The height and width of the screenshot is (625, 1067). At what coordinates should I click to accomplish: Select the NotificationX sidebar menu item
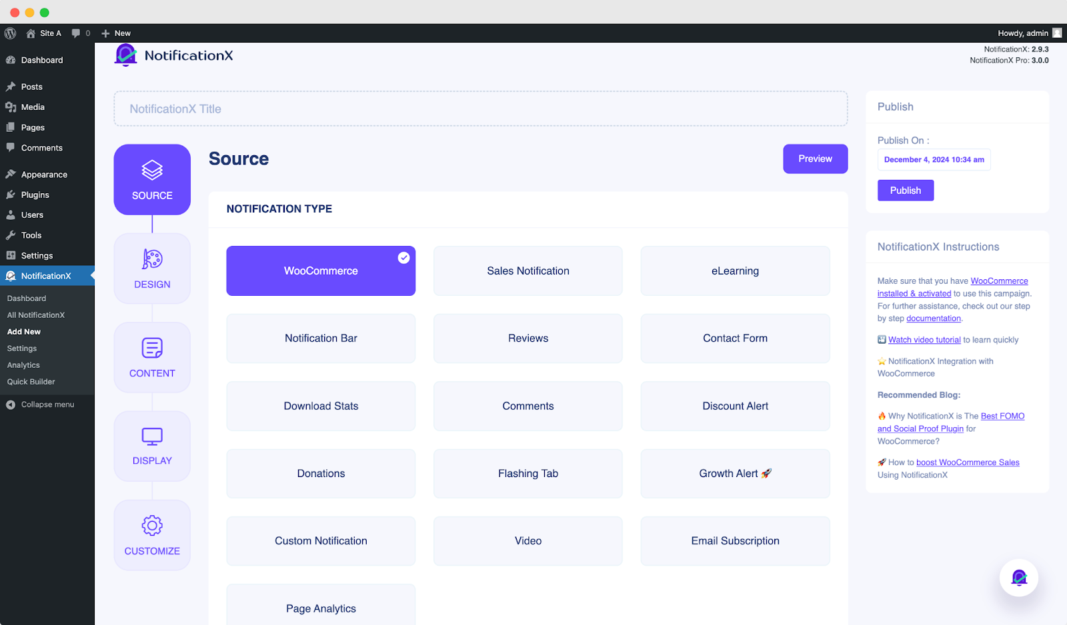tap(47, 276)
